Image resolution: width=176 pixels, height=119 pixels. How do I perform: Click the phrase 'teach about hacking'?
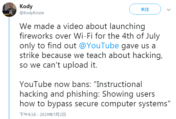124,56
